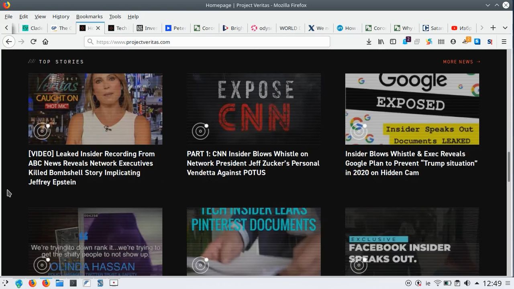The height and width of the screenshot is (289, 514).
Task: Expand the list all tabs dropdown
Action: (x=504, y=28)
